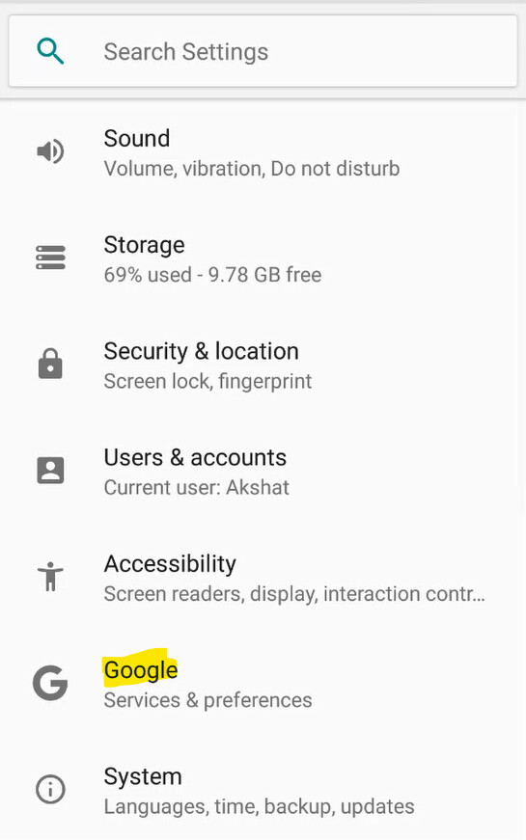
Task: Tap the Security padlock icon
Action: click(50, 364)
